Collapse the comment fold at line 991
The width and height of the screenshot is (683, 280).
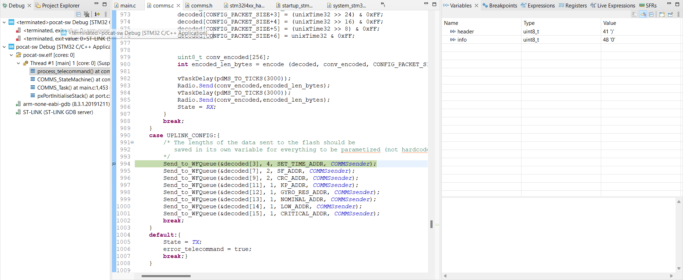pos(132,142)
